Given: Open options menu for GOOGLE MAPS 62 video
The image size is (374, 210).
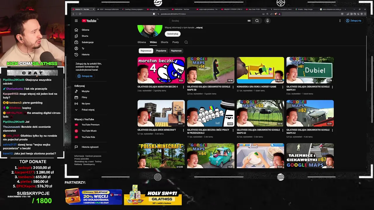Looking at the screenshot, I should pyautogui.click(x=332, y=130).
